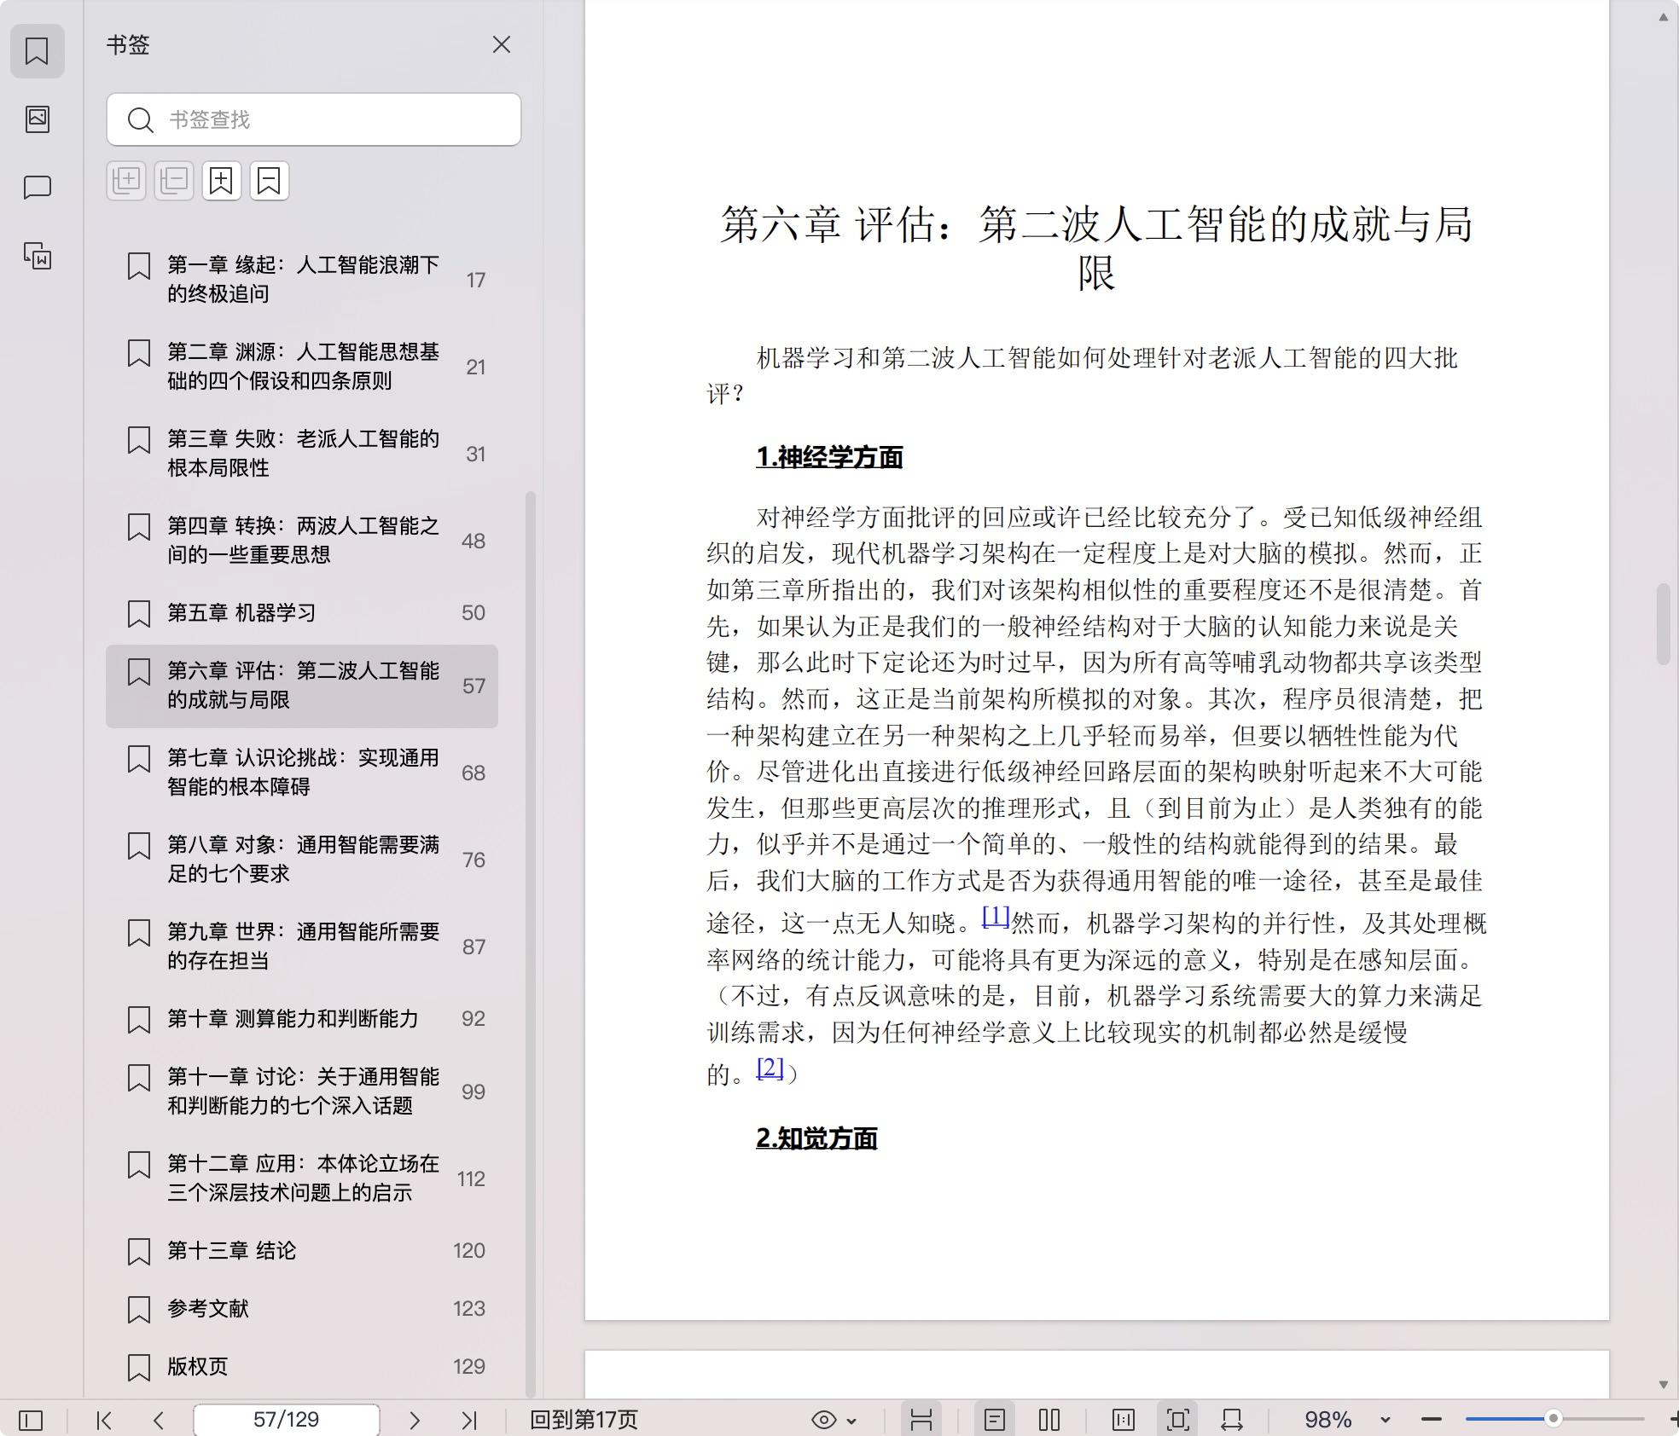Fit page to window
The image size is (1679, 1436).
[1178, 1420]
